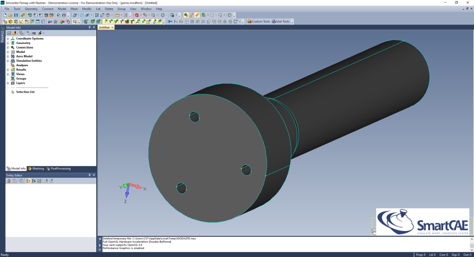The image size is (474, 257).
Task: Click the sort arrows icon in Entity Editor
Action: point(33,181)
